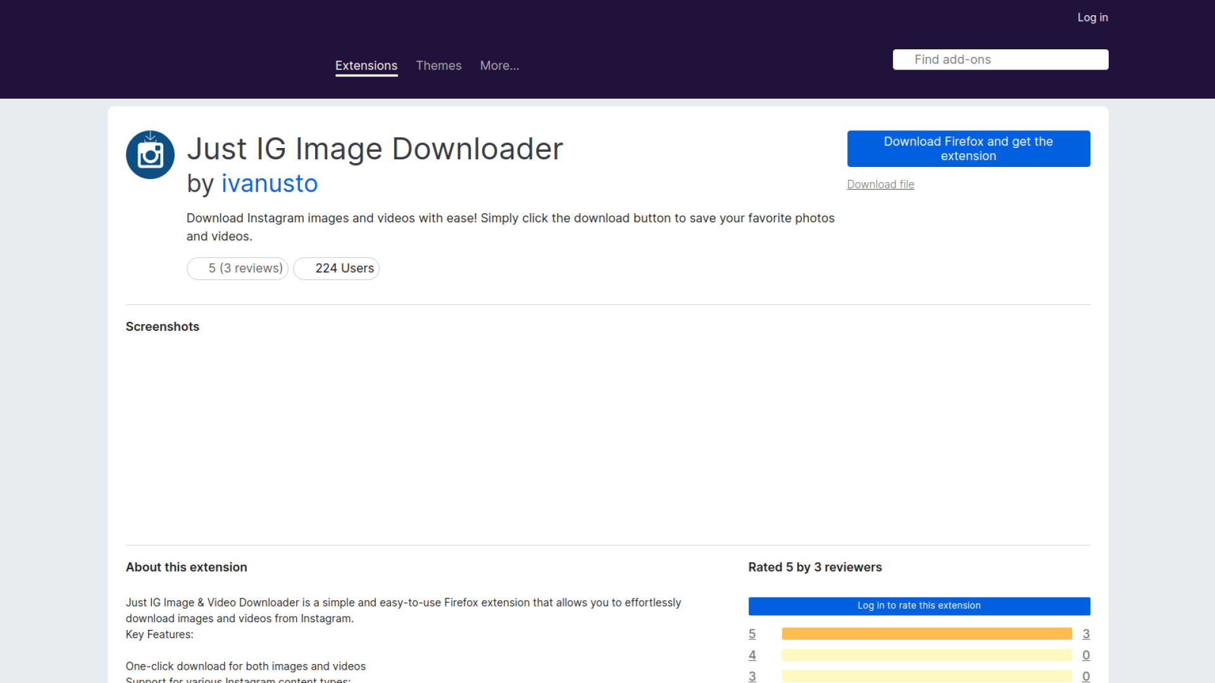Click the Screenshots heading
The image size is (1215, 683).
(162, 326)
